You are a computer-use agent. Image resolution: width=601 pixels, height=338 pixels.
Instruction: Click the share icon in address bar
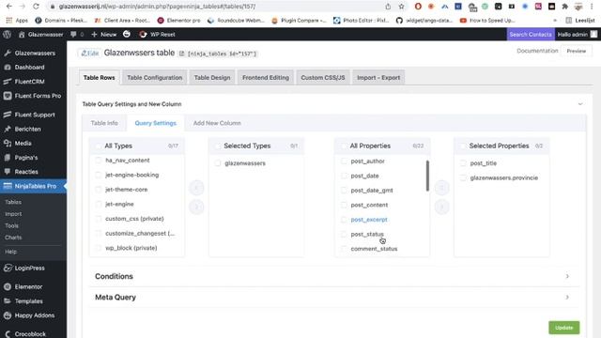pos(388,7)
